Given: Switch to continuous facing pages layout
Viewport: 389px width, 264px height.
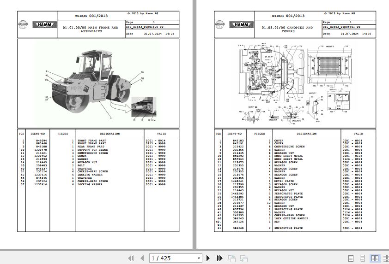Looking at the screenshot, I should tap(386, 258).
